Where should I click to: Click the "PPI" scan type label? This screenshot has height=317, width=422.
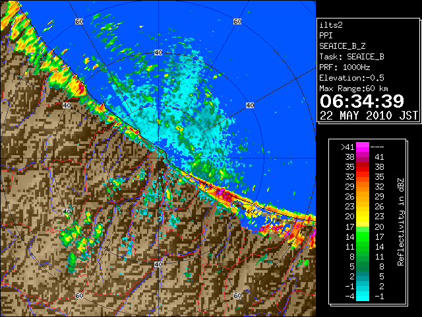[326, 36]
